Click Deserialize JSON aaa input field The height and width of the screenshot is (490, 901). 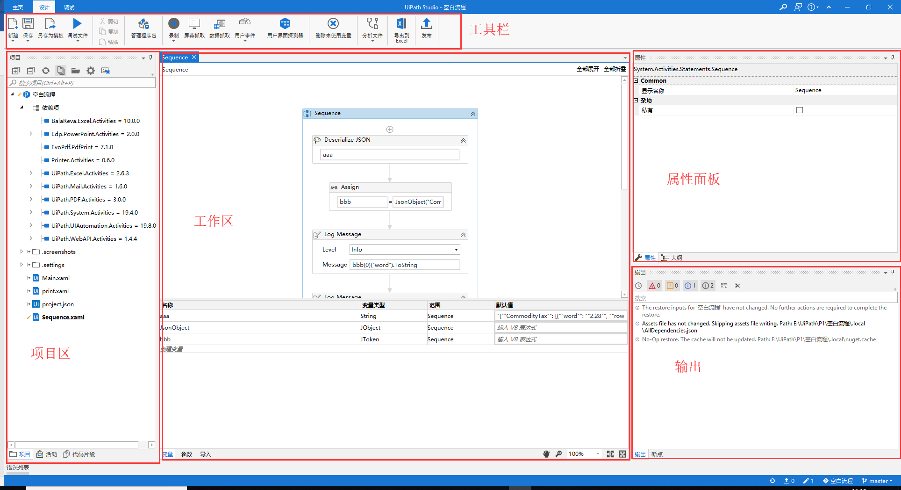tap(390, 155)
